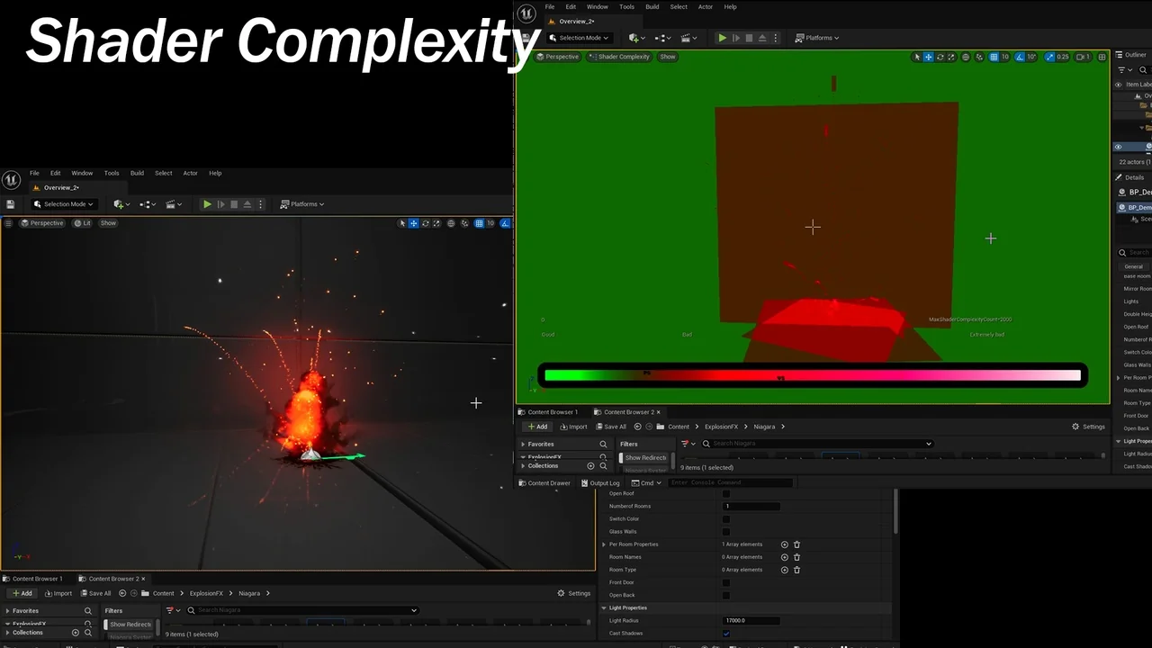The image size is (1152, 648).
Task: Uncheck the Cast Shadows checkbox
Action: click(726, 634)
